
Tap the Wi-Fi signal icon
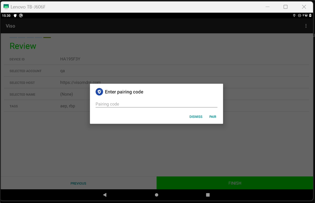point(306,15)
